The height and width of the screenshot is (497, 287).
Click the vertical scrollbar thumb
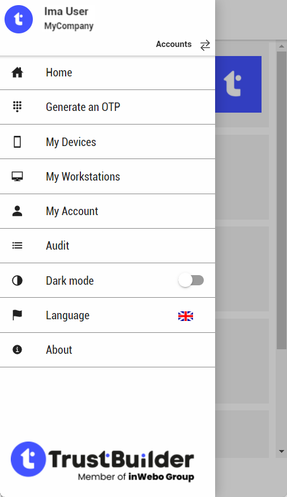click(281, 200)
